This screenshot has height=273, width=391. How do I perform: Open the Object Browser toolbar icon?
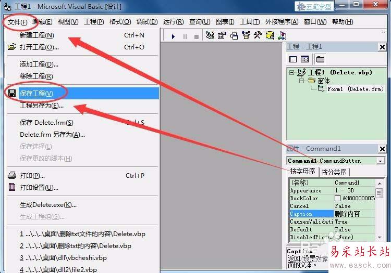[x=246, y=35]
